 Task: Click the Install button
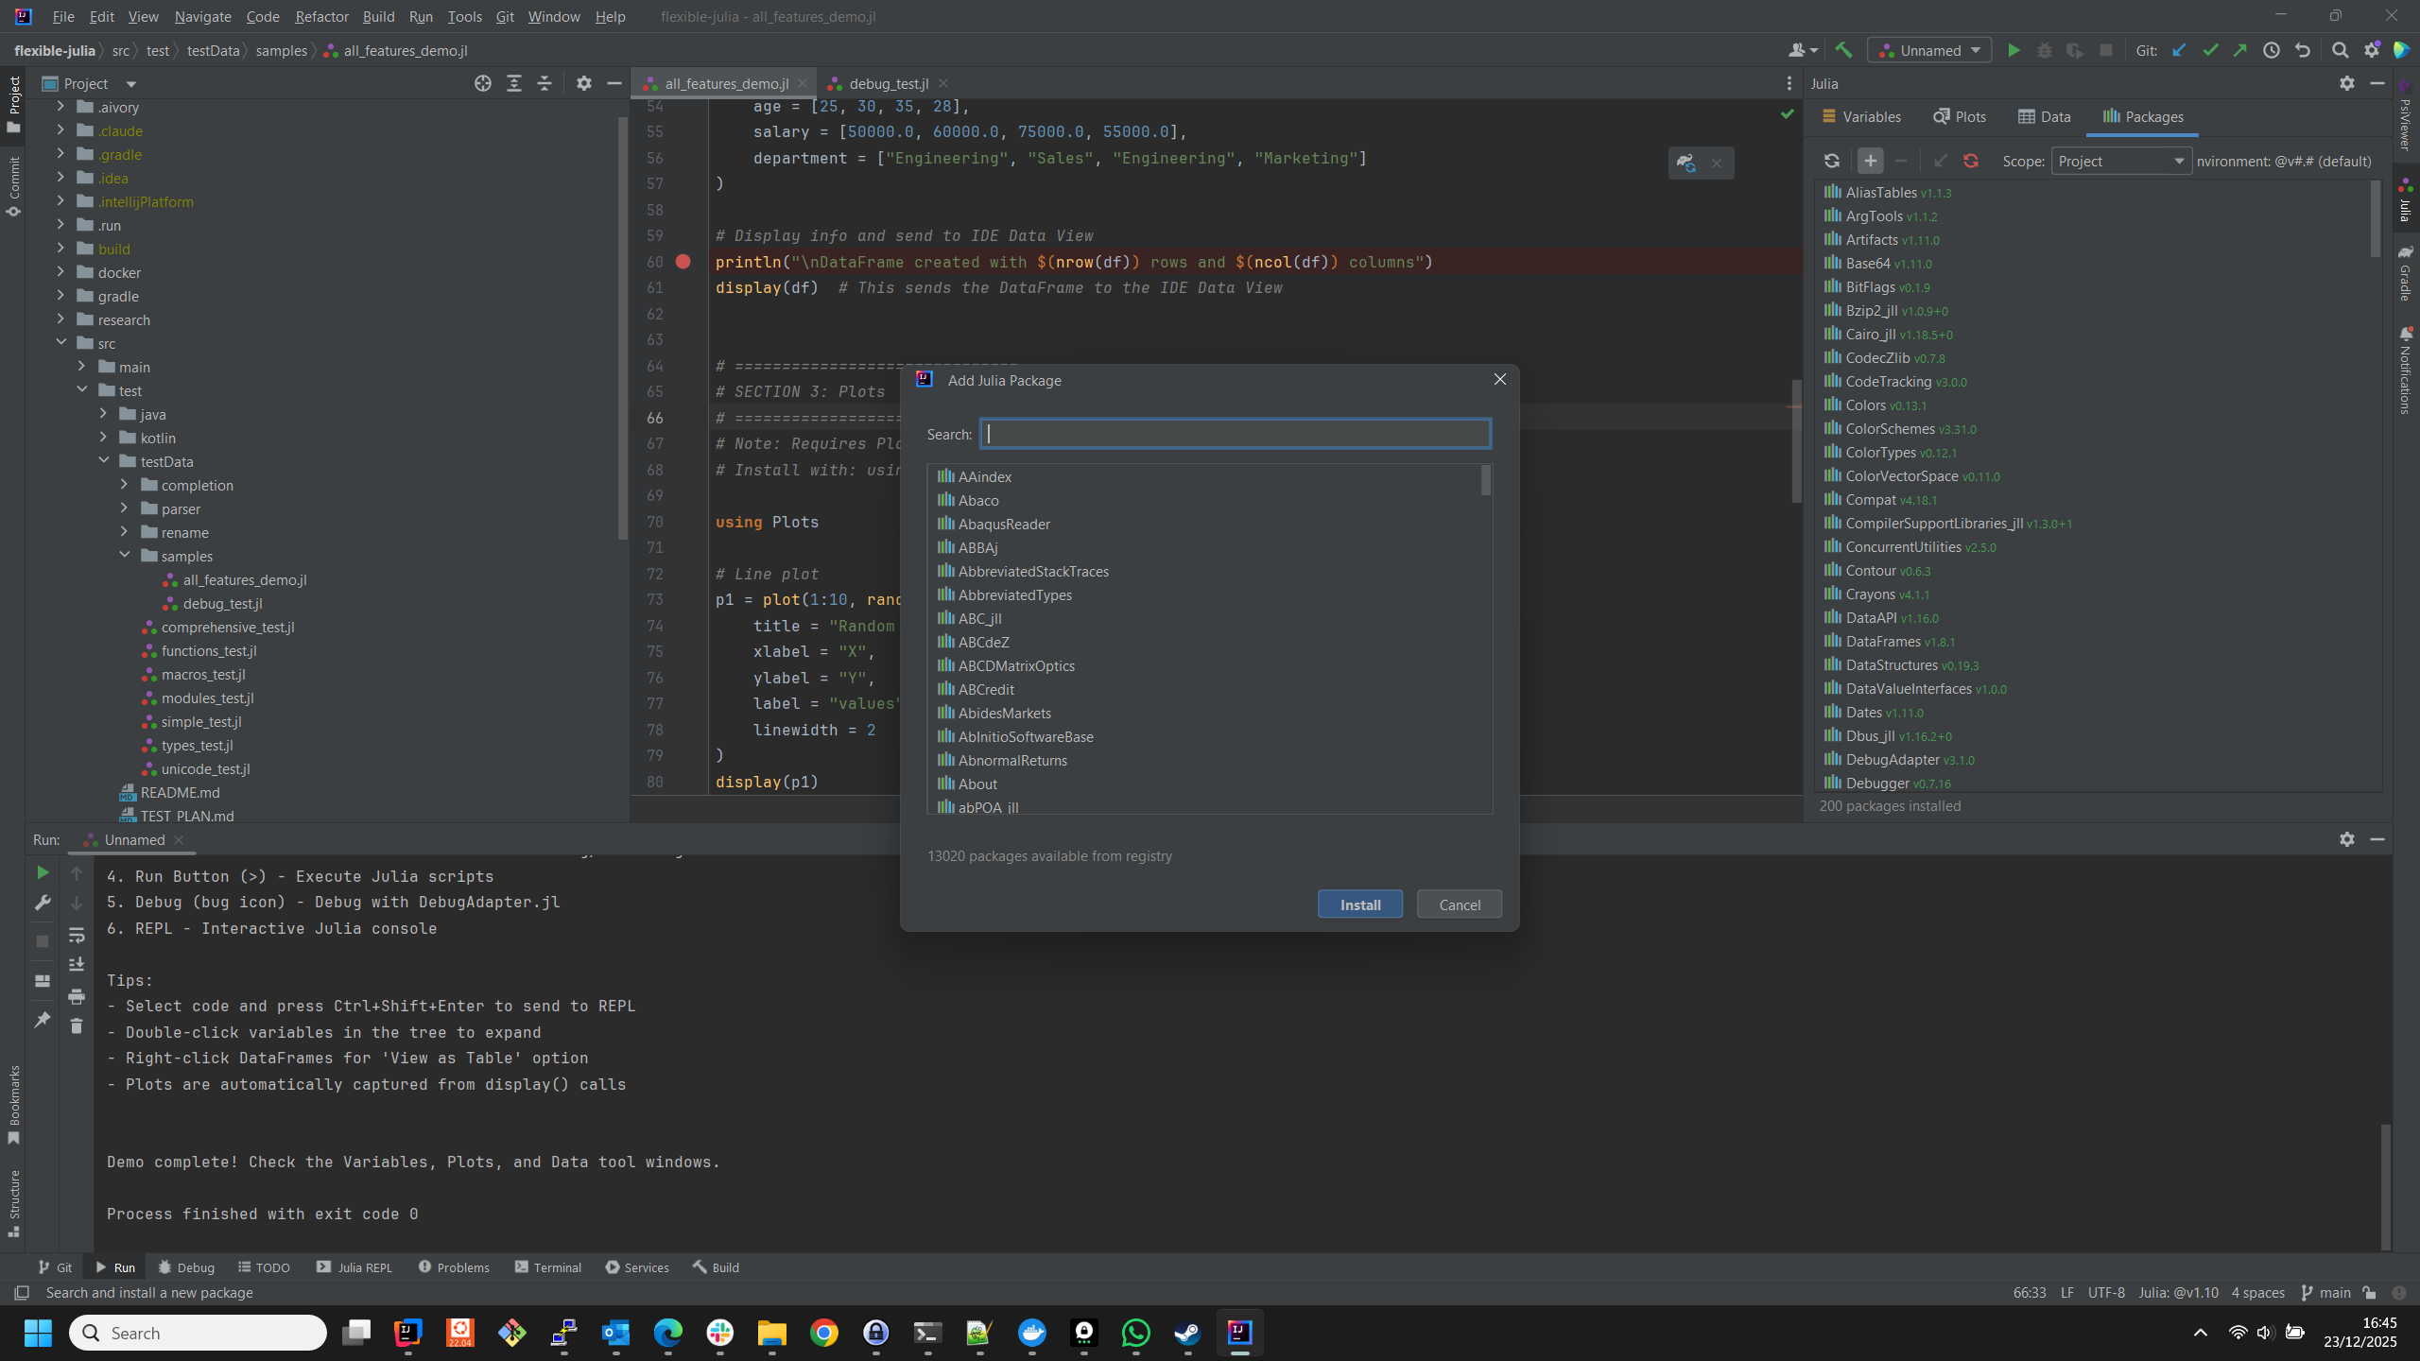click(1359, 904)
